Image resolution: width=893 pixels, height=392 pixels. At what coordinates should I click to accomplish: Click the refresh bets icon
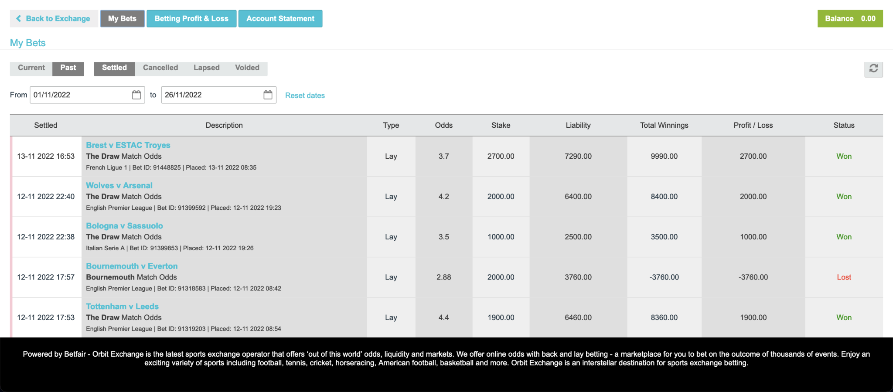873,68
